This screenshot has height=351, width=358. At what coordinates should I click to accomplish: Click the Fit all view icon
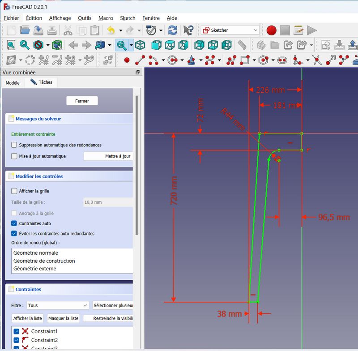tap(11, 45)
